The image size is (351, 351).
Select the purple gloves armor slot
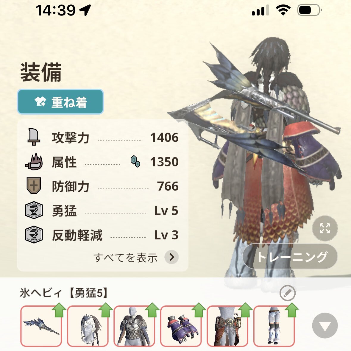click(181, 326)
